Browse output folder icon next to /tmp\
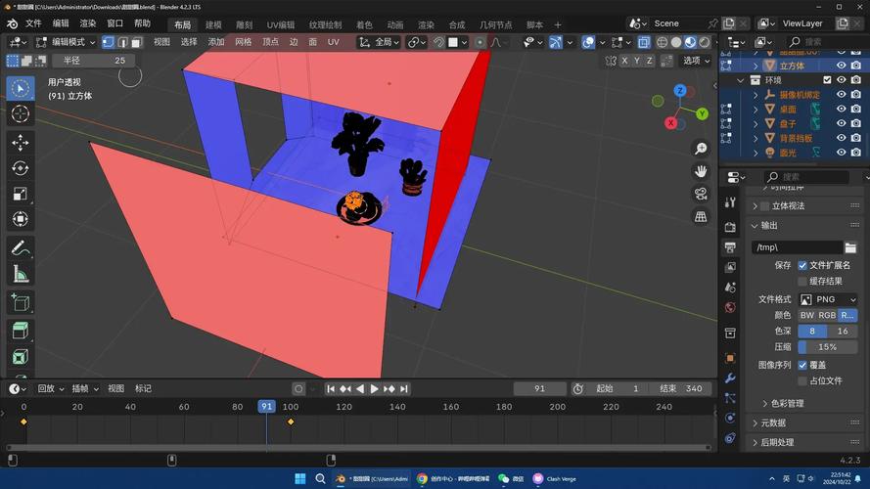870x489 pixels. pyautogui.click(x=850, y=247)
